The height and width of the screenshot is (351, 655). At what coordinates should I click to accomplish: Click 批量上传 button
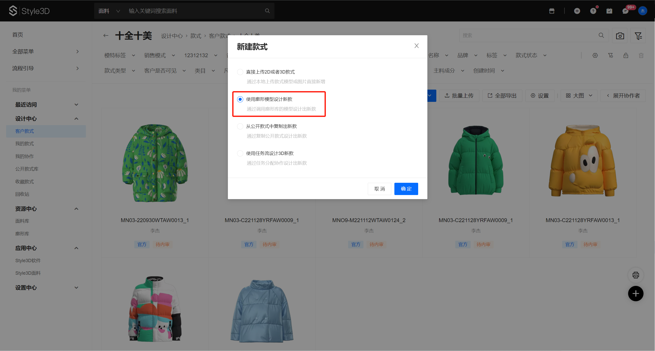(x=459, y=96)
